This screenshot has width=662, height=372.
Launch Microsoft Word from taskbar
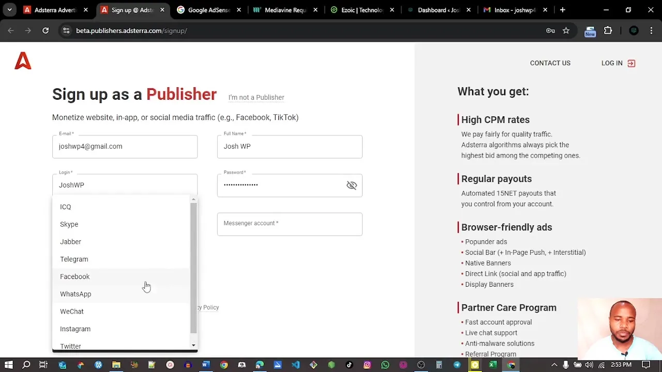tap(205, 365)
